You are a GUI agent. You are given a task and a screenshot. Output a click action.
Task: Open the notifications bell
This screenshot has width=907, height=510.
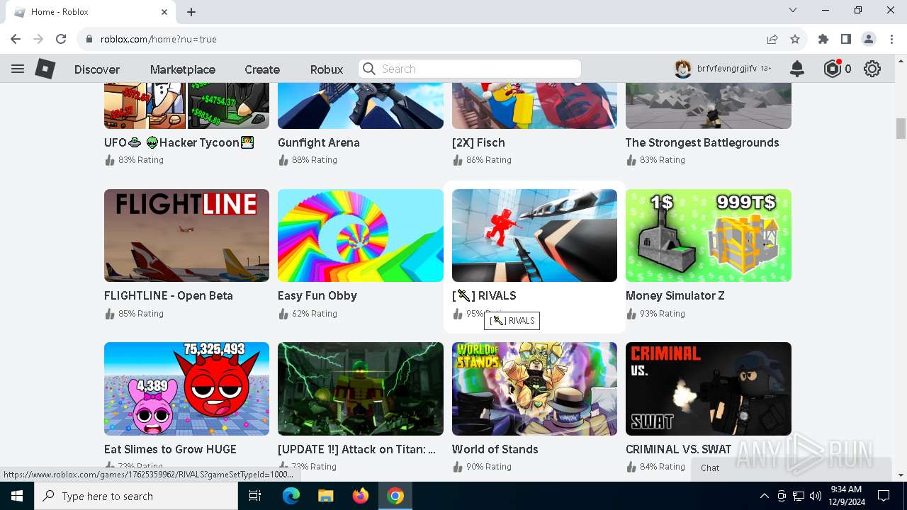coord(797,69)
